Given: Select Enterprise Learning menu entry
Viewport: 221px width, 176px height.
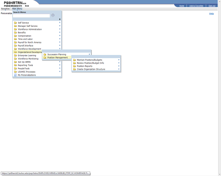Looking at the screenshot, I should 27,55.
